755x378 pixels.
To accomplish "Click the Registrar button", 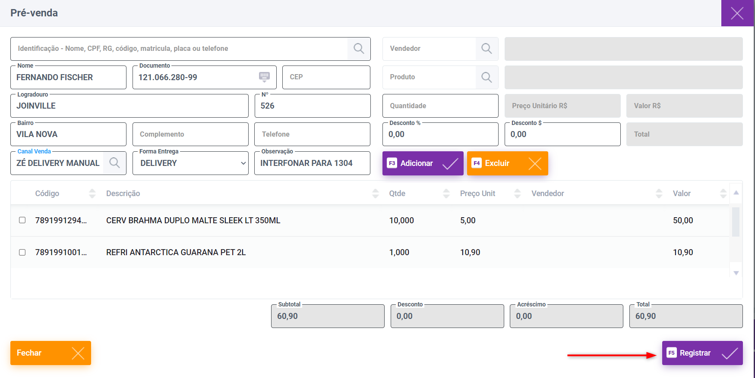I will pyautogui.click(x=702, y=353).
